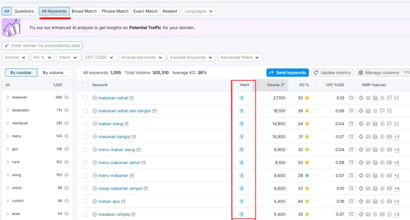
Task: Open the Intent filter dropdown
Action: pos(68,58)
